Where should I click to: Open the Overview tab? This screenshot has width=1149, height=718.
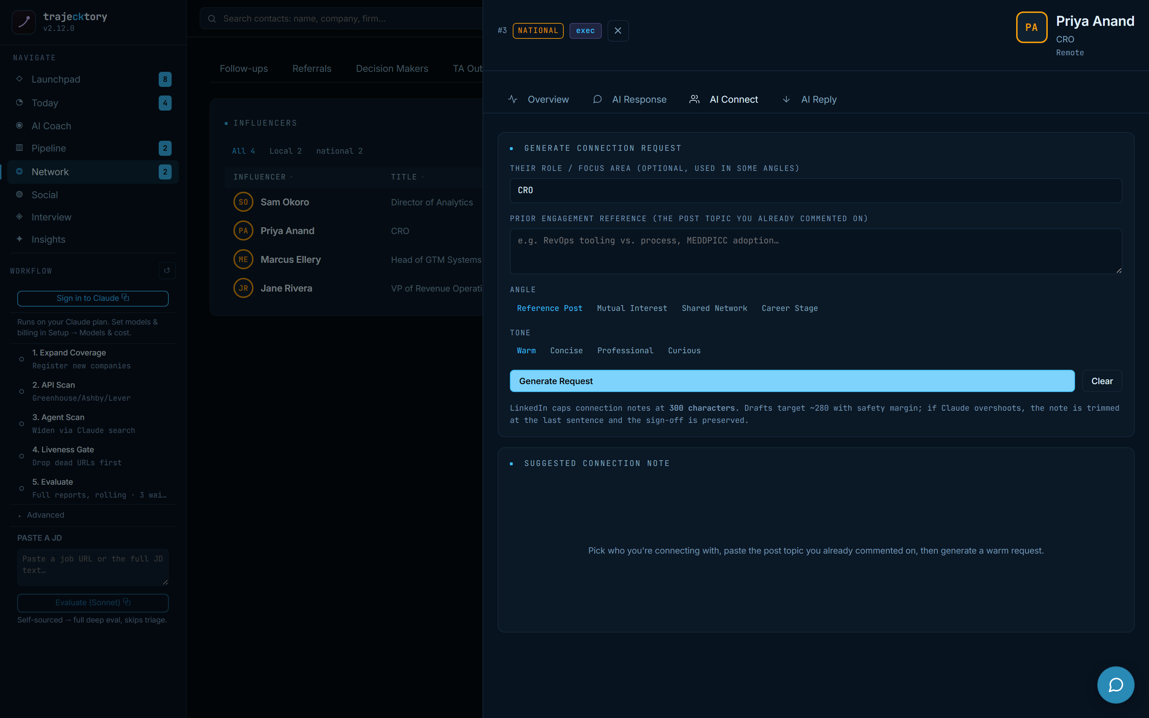pos(539,99)
